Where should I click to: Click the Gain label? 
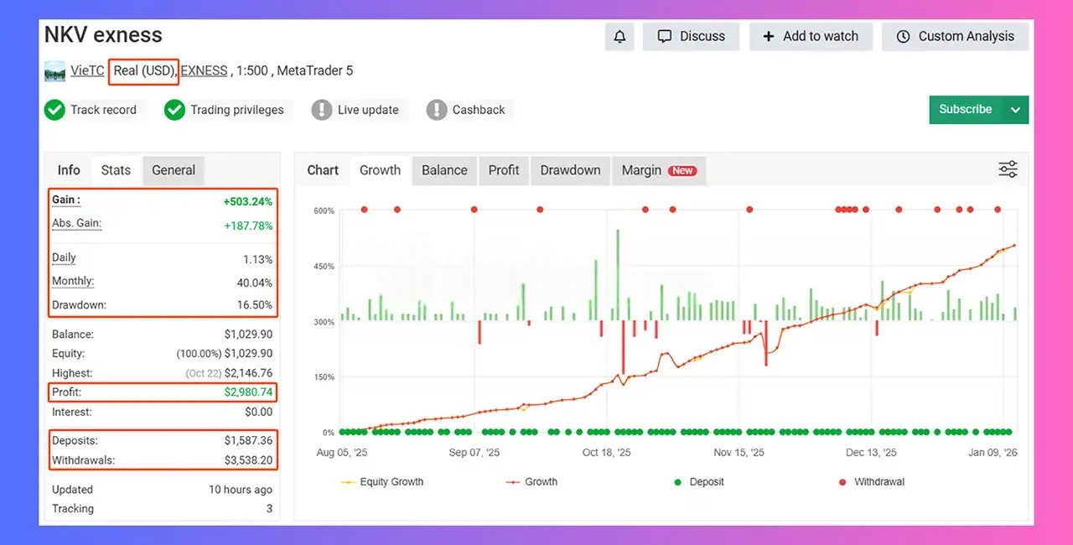66,200
